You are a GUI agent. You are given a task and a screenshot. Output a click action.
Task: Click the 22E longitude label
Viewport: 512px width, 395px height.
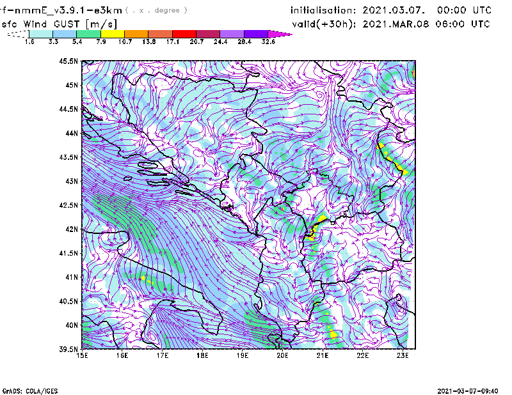point(362,355)
